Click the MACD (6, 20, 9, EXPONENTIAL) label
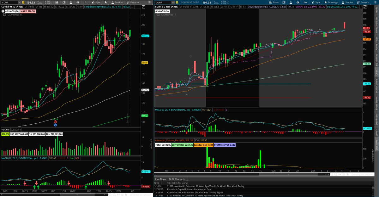The image size is (379, 197). (173, 110)
